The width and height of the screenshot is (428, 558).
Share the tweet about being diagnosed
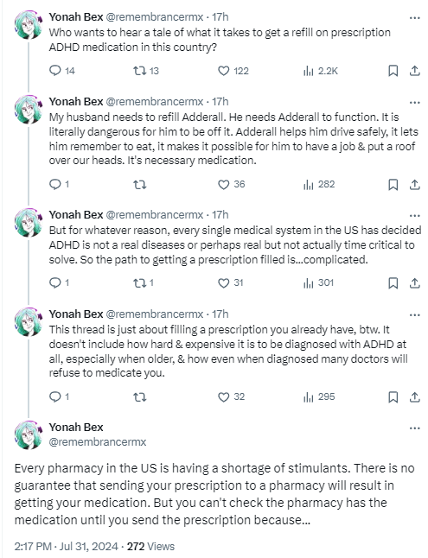tap(414, 396)
